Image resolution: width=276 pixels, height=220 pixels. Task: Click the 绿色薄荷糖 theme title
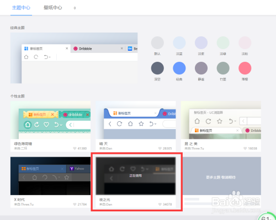[23, 144]
